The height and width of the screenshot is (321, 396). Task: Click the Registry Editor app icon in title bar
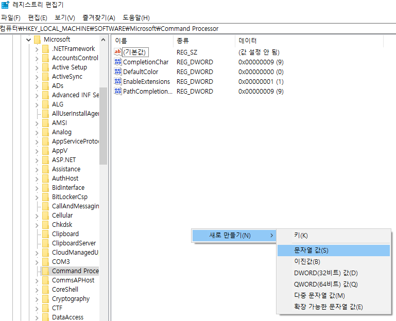(x=5, y=5)
